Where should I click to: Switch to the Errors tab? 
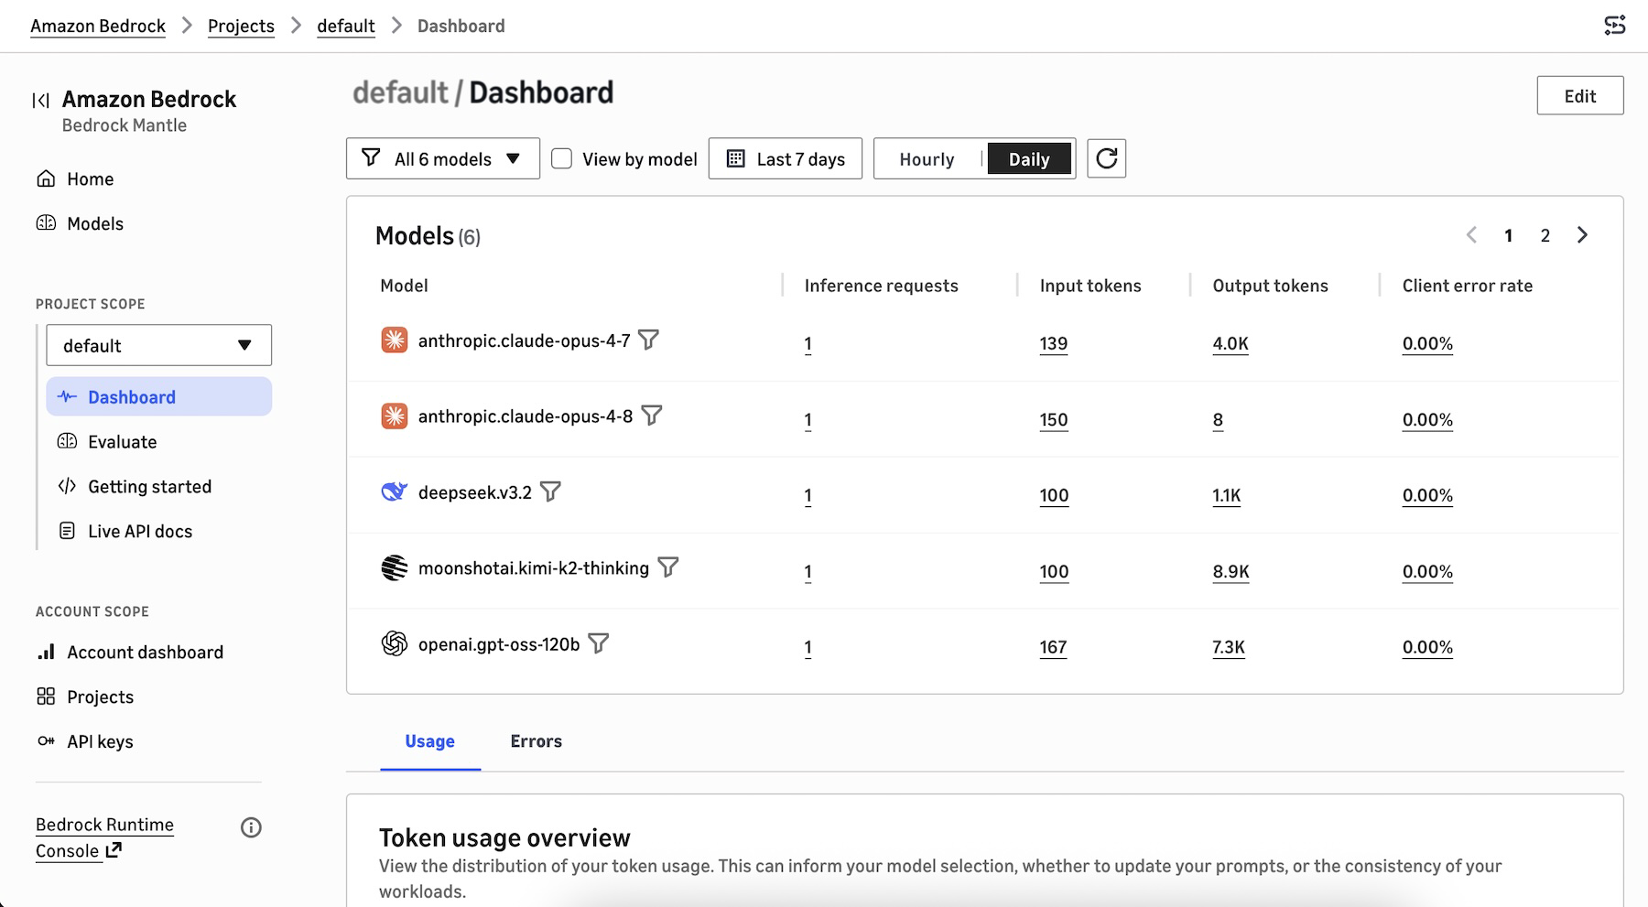[537, 741]
